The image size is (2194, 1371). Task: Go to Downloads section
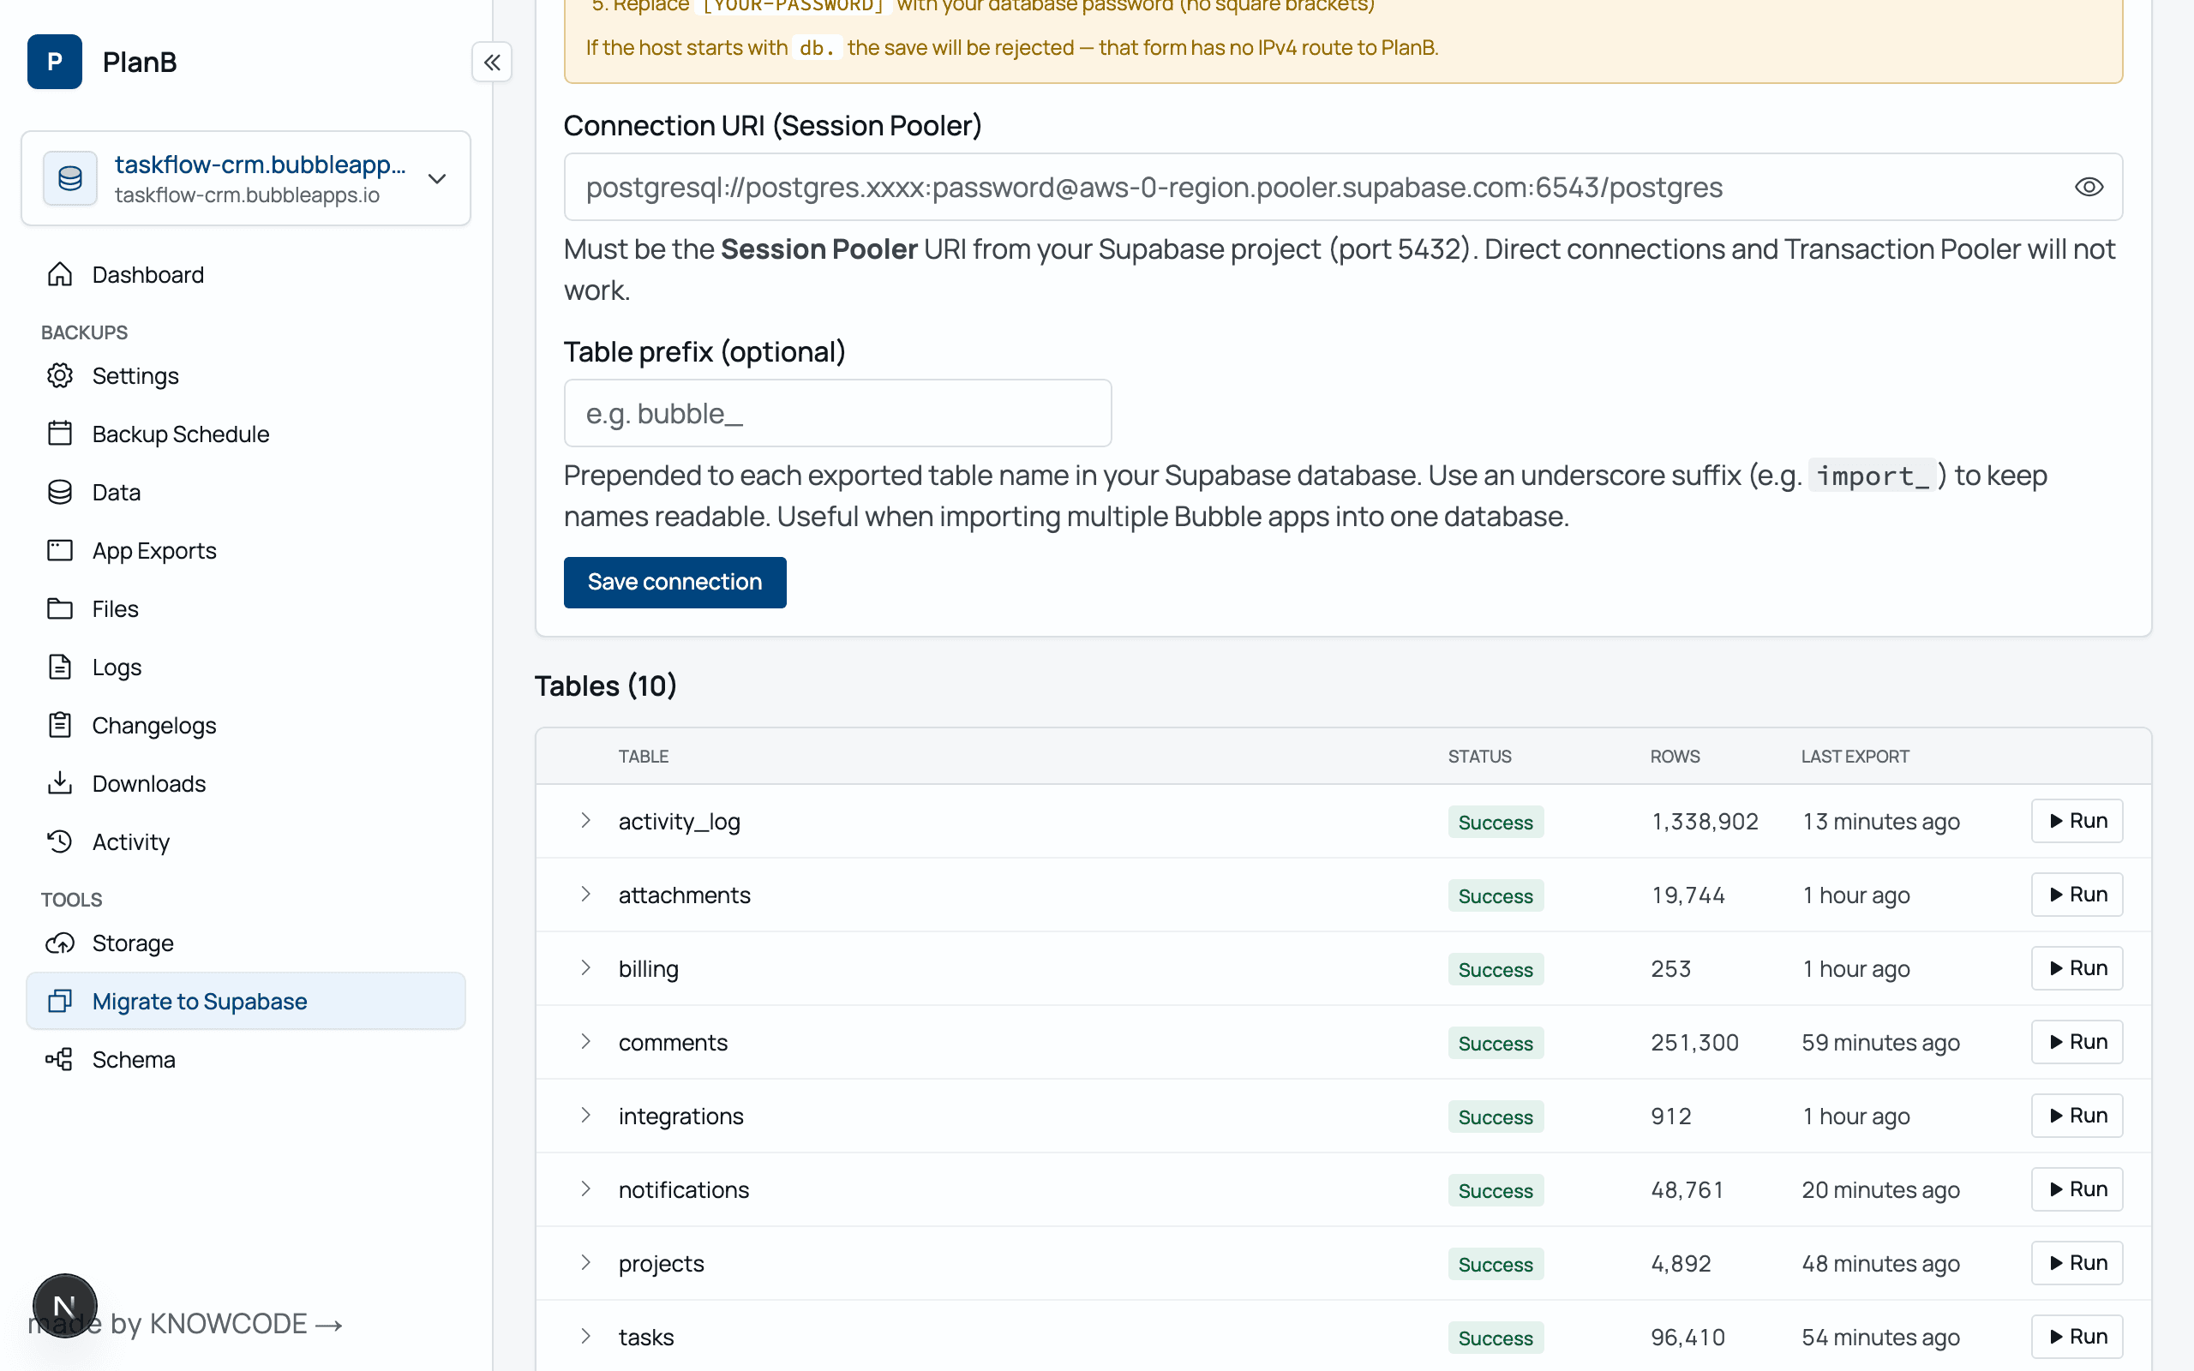tap(246, 782)
